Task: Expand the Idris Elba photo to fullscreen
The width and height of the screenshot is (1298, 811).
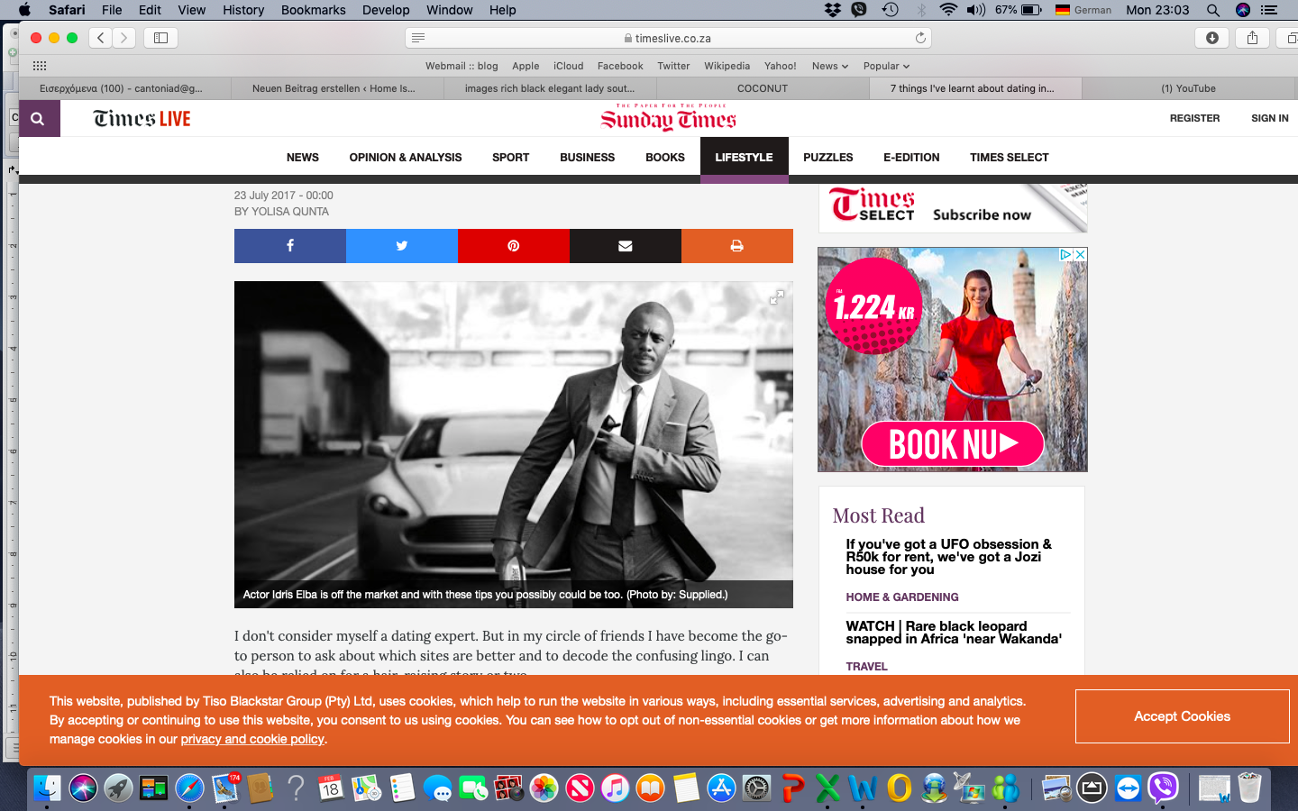Action: (x=776, y=297)
